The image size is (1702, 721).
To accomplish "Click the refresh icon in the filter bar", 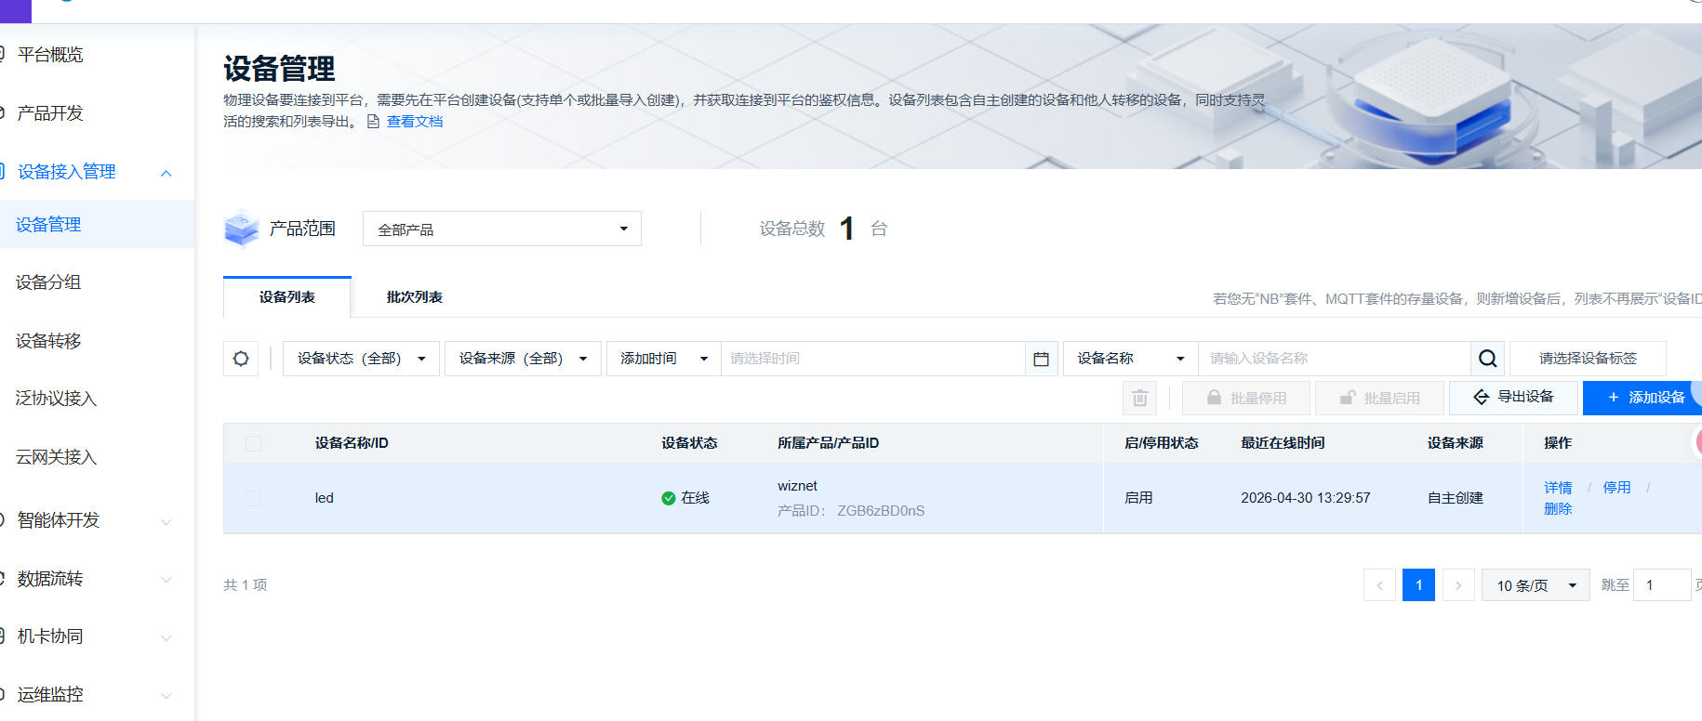I will coord(241,359).
